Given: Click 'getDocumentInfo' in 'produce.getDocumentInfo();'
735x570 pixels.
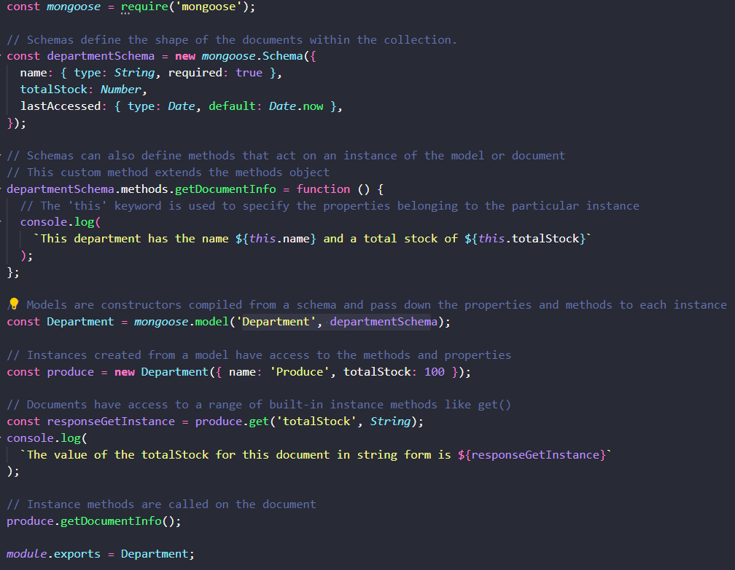Looking at the screenshot, I should coord(111,521).
